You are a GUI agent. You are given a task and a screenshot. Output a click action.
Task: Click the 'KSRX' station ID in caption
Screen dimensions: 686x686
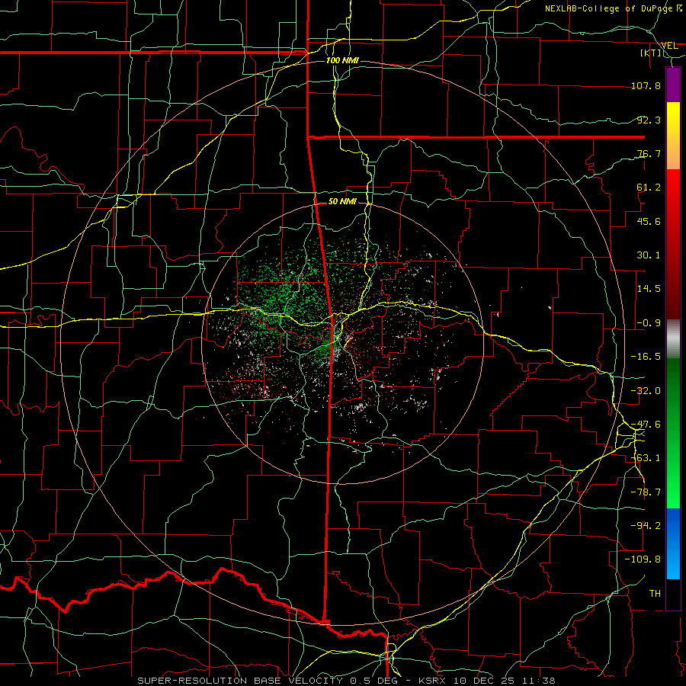point(432,681)
